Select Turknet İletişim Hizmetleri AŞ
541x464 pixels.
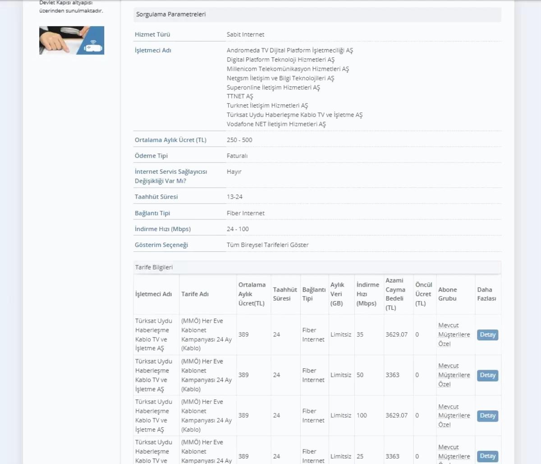pyautogui.click(x=267, y=106)
